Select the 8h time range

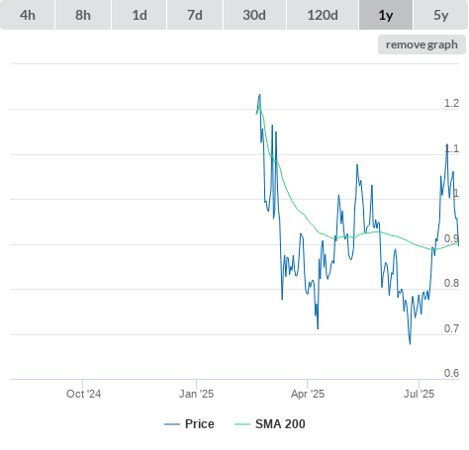tap(83, 15)
